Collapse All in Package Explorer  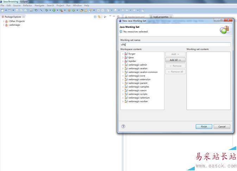pos(95,17)
